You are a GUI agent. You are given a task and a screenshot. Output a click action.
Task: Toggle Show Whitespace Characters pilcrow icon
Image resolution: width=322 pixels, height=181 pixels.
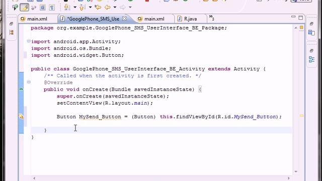point(52,8)
